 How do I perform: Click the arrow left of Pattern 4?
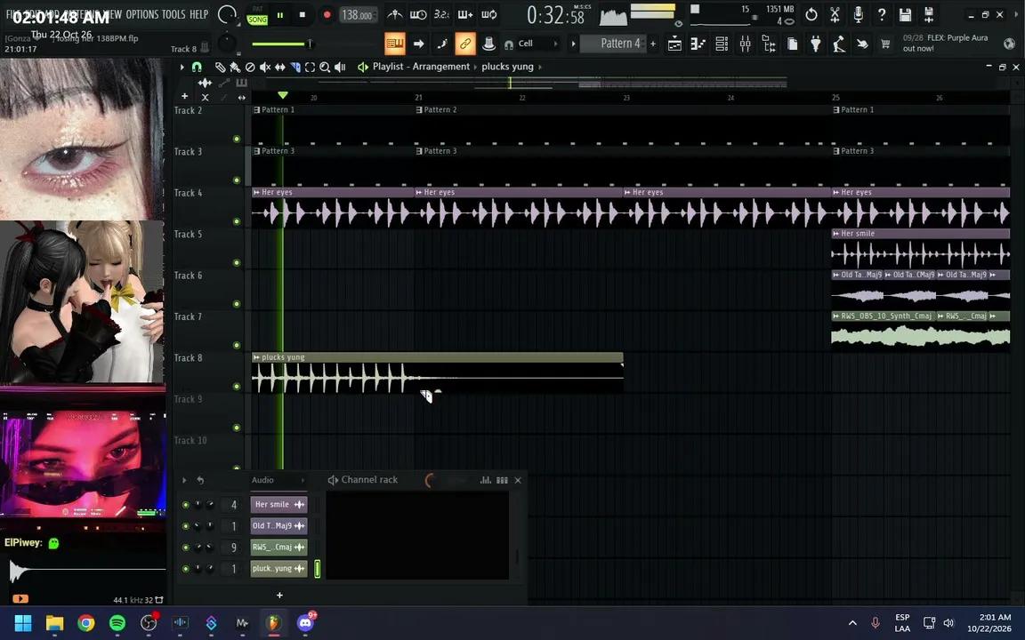point(573,44)
